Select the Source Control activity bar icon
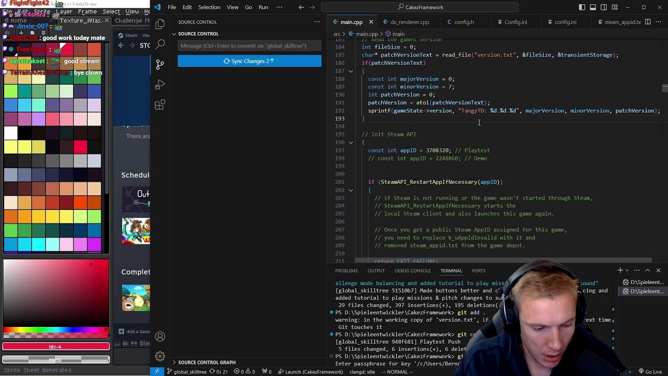This screenshot has height=376, width=668. click(160, 64)
